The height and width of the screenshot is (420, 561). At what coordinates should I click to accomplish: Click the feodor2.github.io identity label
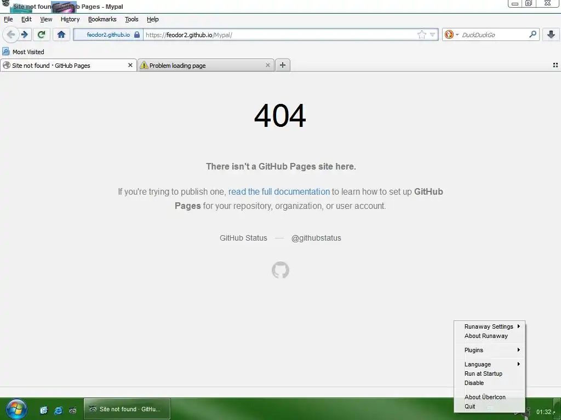click(108, 34)
